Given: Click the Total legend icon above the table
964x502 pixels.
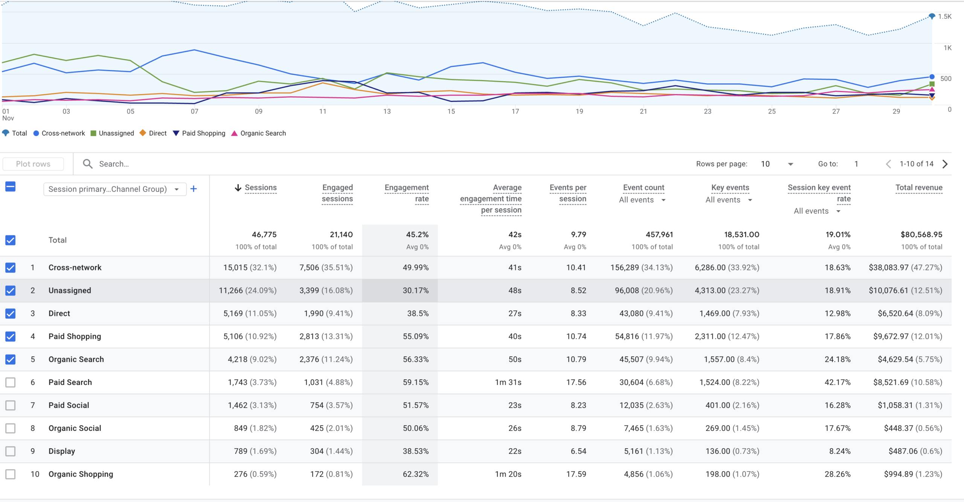Looking at the screenshot, I should [6, 133].
